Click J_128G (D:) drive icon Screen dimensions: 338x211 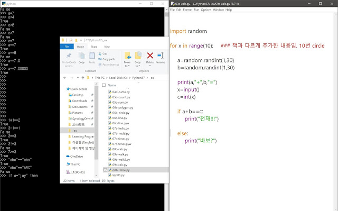tap(68, 172)
